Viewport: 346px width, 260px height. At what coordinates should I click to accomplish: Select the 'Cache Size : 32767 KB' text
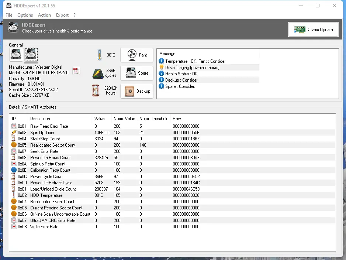pos(29,95)
